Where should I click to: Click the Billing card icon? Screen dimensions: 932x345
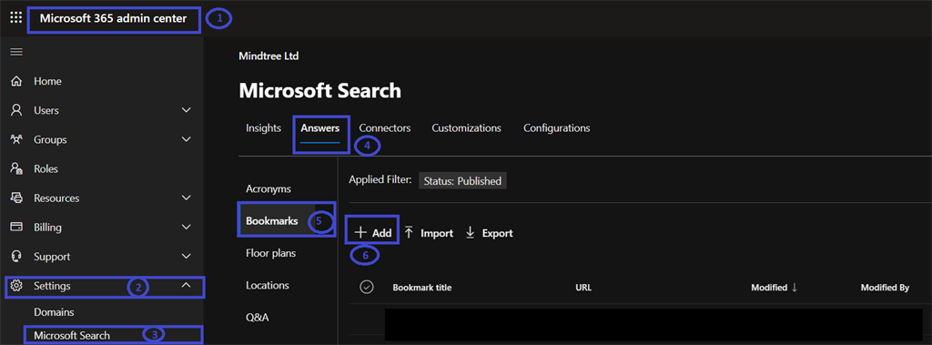pos(16,228)
